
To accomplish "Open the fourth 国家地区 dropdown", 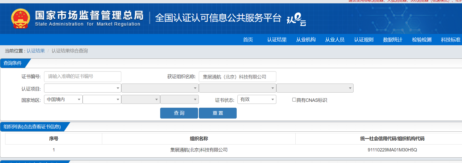I will tap(179, 99).
